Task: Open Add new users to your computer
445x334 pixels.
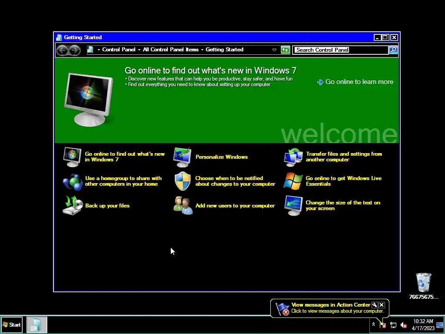Action: [x=235, y=206]
